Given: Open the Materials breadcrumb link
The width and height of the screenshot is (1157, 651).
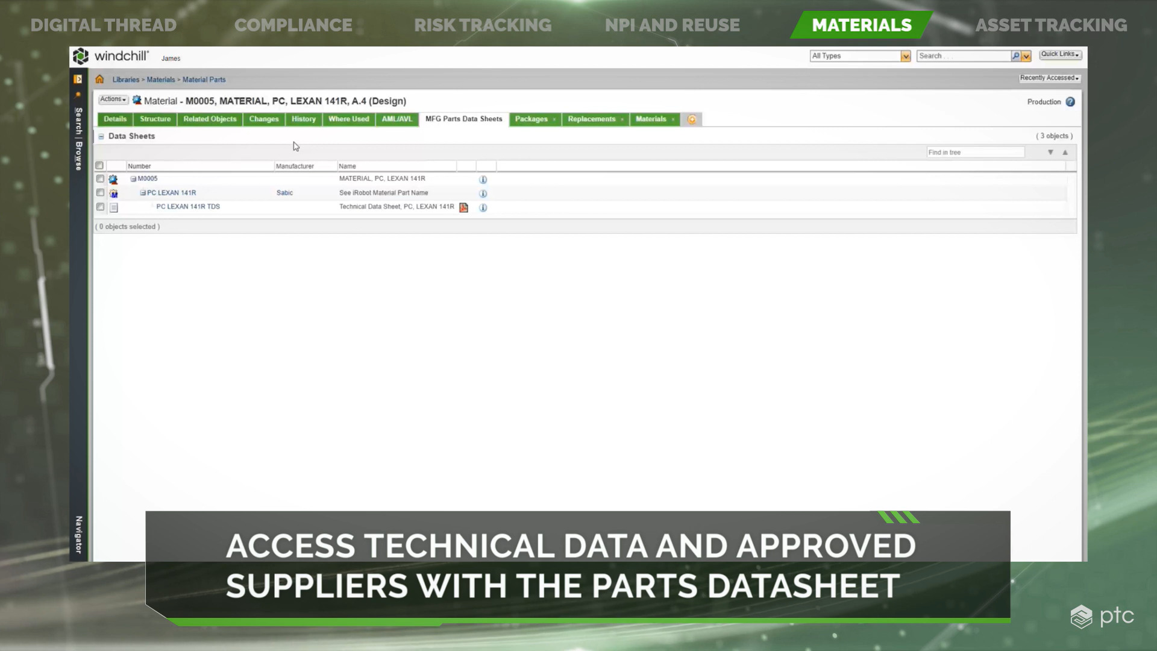Looking at the screenshot, I should tap(161, 80).
